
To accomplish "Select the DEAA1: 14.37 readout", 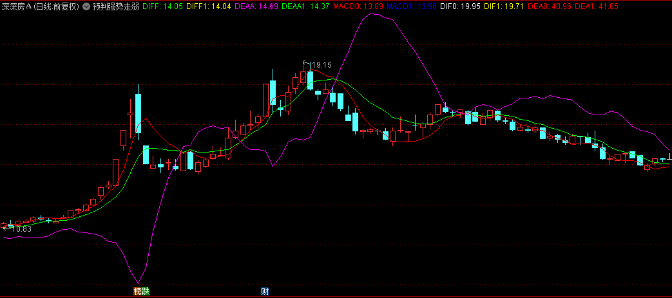I will coord(304,7).
